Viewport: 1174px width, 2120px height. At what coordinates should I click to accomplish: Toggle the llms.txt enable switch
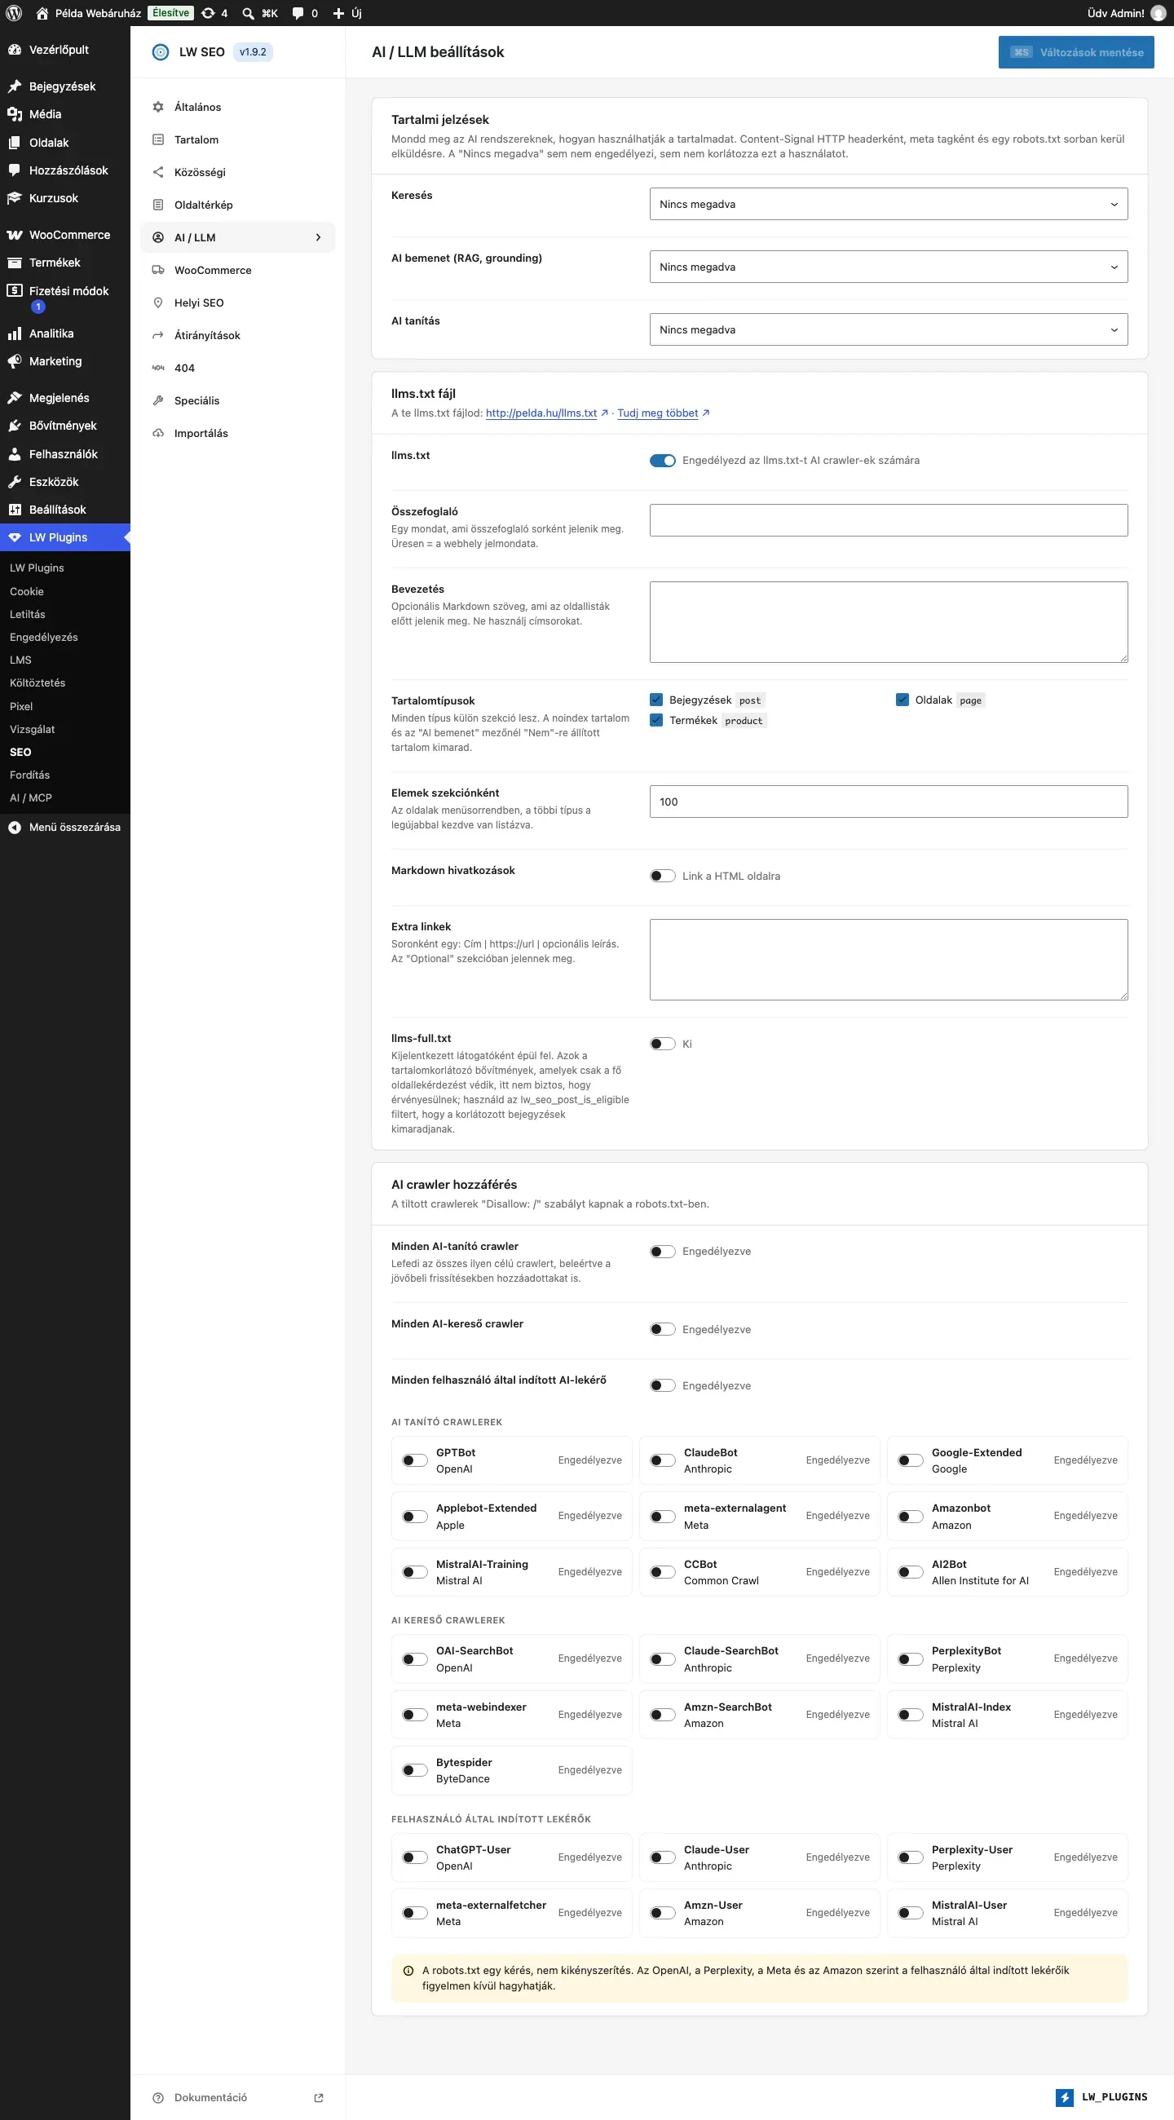coord(662,461)
